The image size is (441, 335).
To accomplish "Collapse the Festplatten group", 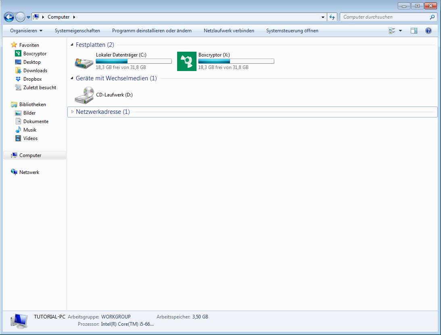I will click(x=72, y=44).
